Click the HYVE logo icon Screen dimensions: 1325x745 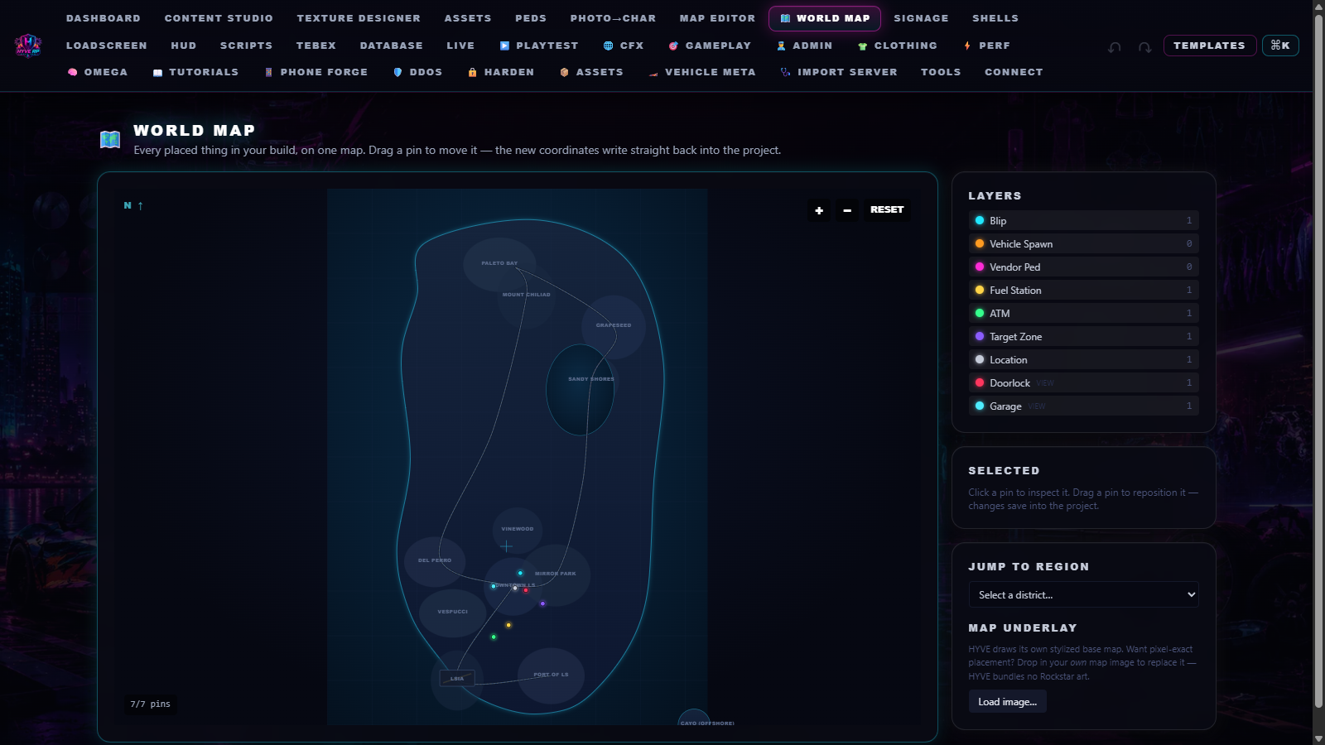(28, 46)
